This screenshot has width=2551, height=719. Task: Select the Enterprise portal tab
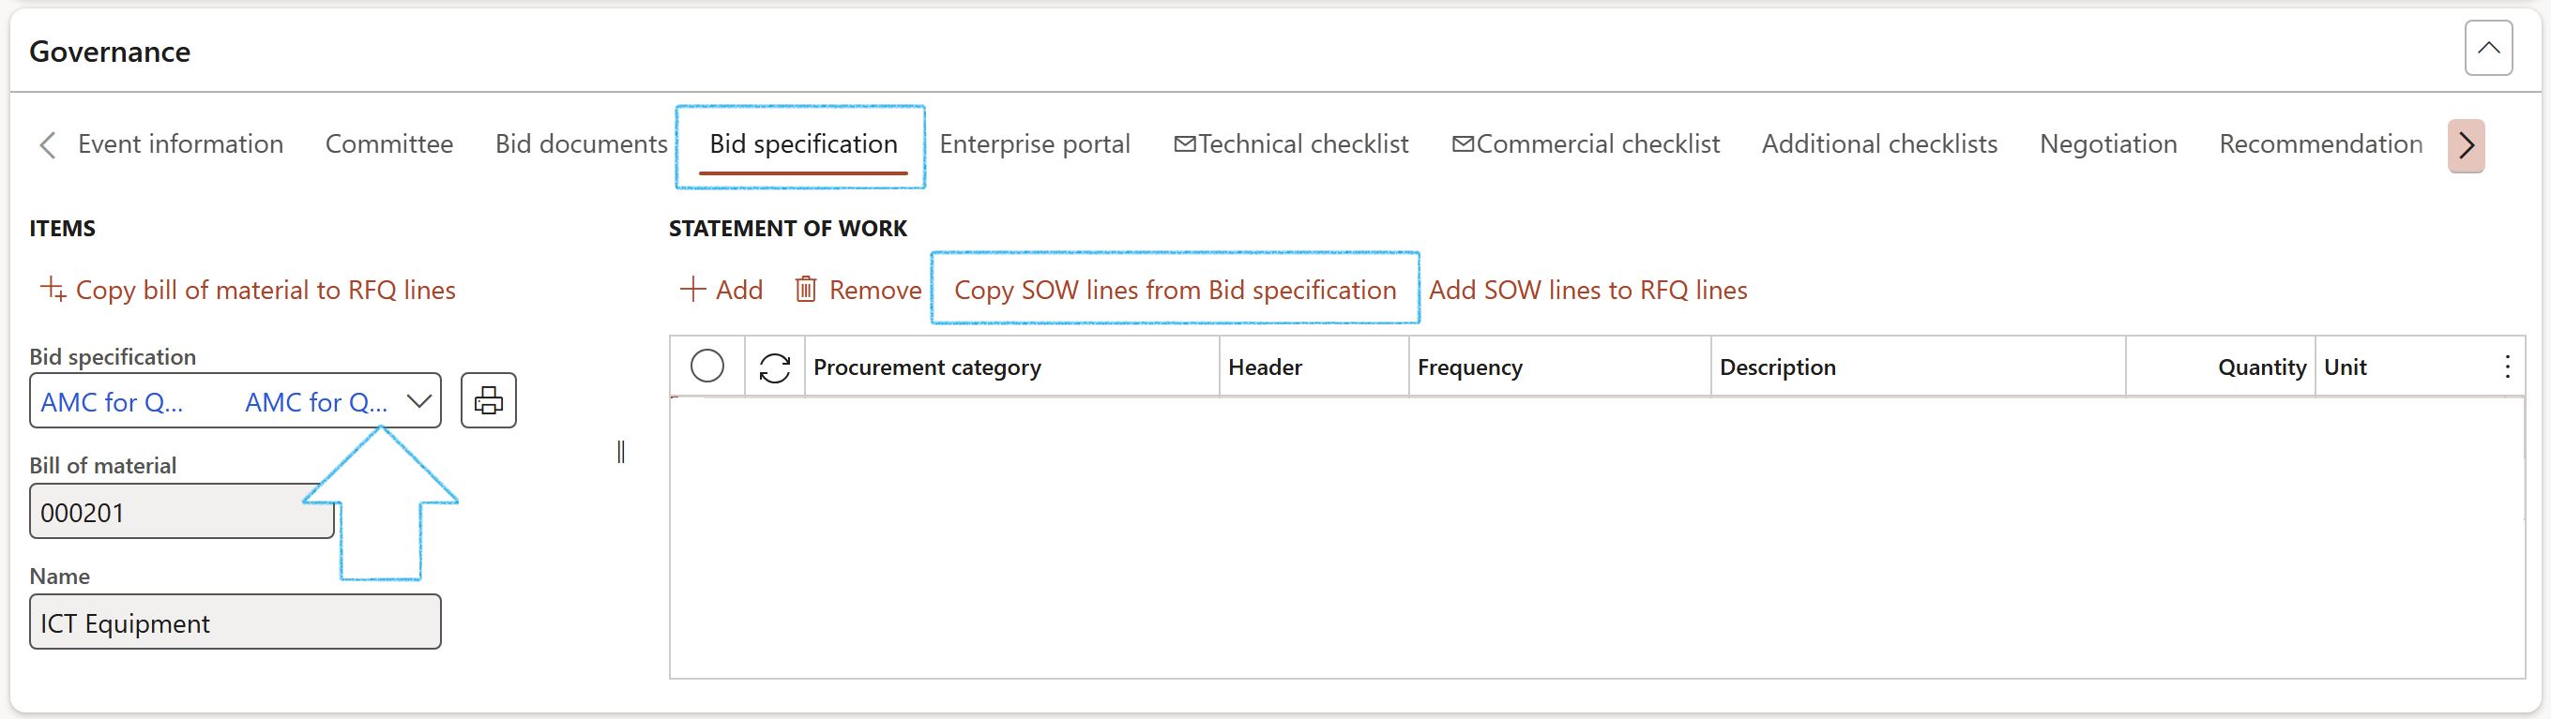(x=1034, y=144)
